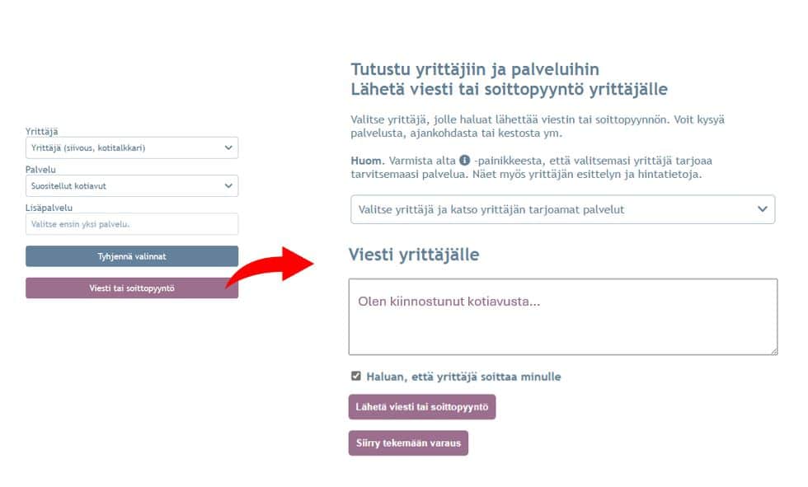
Task: Click the chevron arrow in Yrittäjä dropdown
Action: point(228,148)
